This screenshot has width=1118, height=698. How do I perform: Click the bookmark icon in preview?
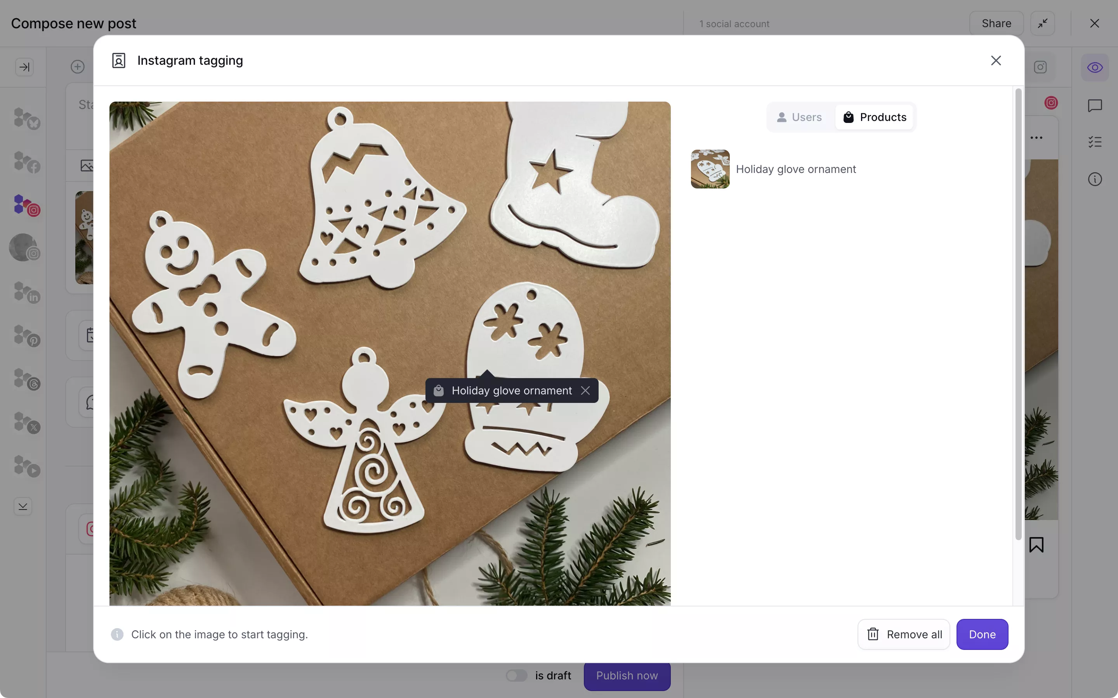(x=1036, y=545)
